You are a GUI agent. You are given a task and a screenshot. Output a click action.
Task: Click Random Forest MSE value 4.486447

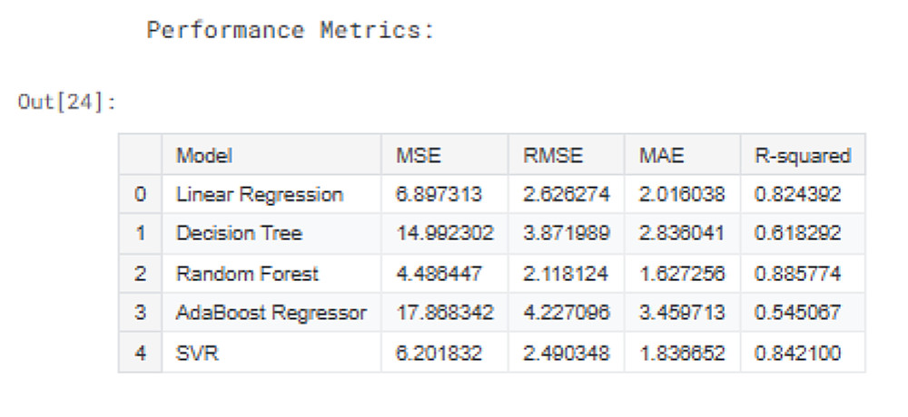[439, 274]
